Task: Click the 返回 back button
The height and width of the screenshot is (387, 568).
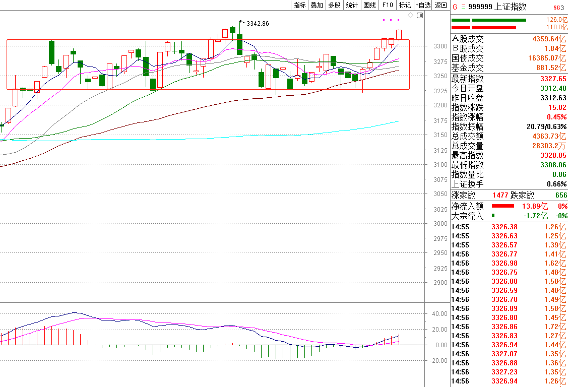Action: point(441,5)
